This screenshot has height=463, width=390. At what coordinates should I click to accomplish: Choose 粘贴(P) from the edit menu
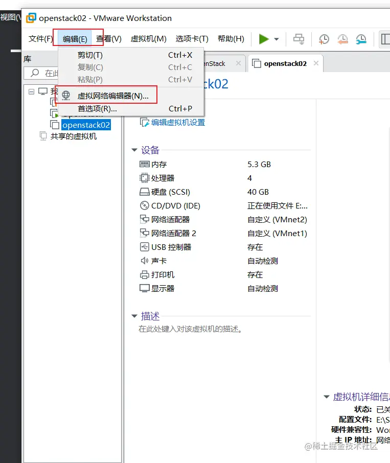tap(131, 79)
